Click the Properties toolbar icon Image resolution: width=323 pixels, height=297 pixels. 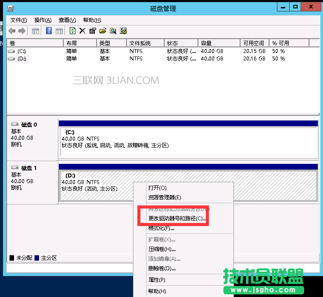[x=93, y=31]
